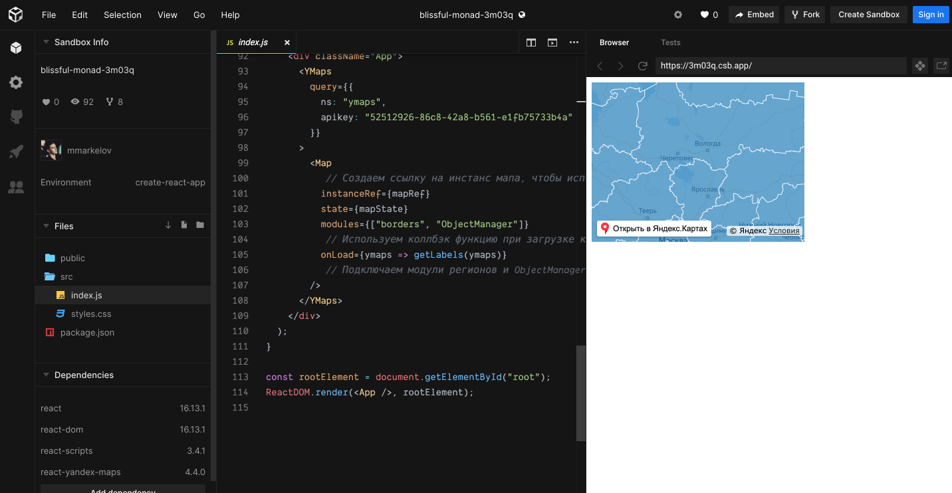Screen dimensions: 952x493
Task: Open the preview in a new window icon
Action: (941, 66)
